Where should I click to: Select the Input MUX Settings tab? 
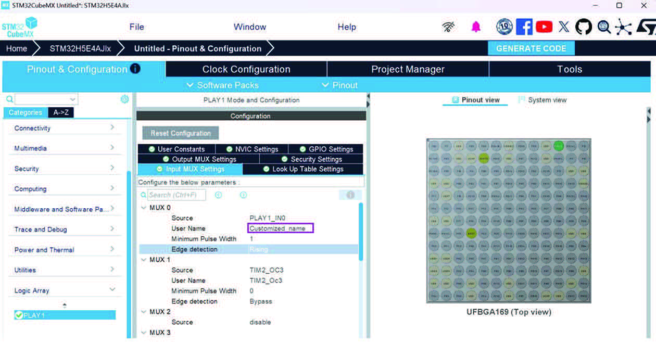(x=190, y=169)
